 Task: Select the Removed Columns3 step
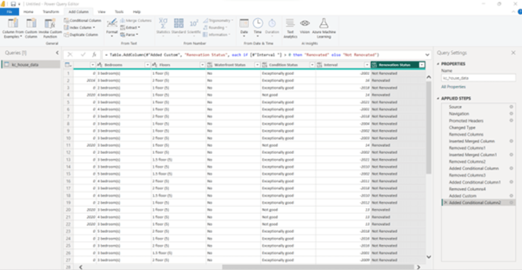point(467,175)
